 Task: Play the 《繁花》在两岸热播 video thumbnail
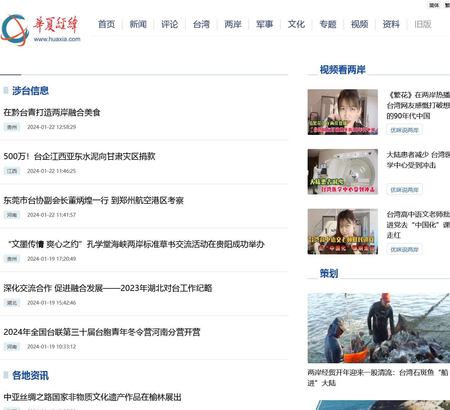[x=343, y=112]
